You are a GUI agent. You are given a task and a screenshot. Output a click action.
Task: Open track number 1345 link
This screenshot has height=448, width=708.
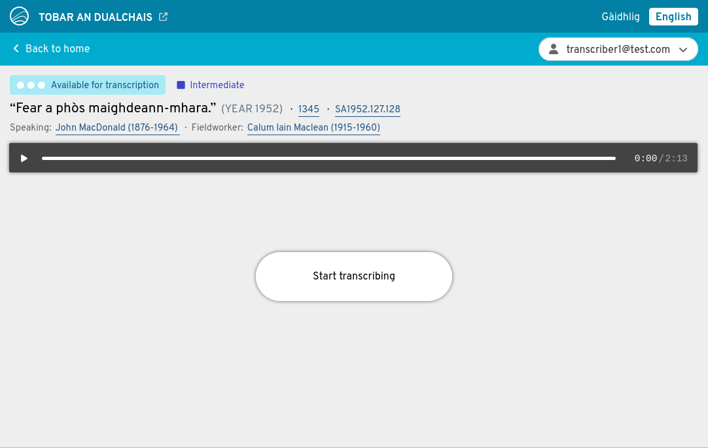pyautogui.click(x=309, y=109)
